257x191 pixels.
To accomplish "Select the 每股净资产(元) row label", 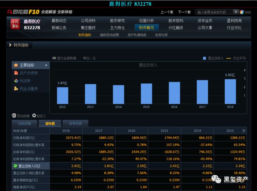I will (24, 187).
